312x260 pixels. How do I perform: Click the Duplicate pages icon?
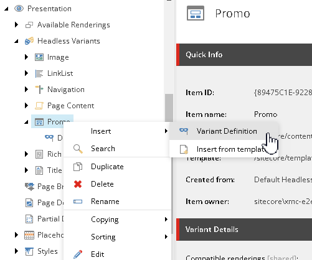pos(78,167)
